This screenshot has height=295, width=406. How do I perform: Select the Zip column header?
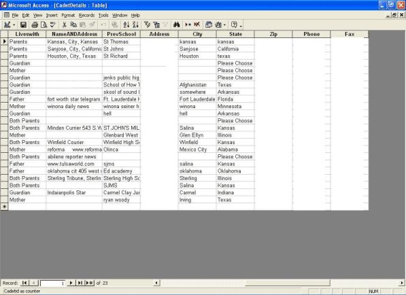click(x=273, y=34)
